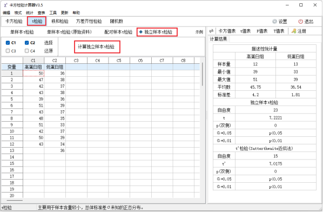This screenshot has height=212, width=323.
Task: Click the 高蛋白组 variable name cell in grid
Action: click(33, 67)
